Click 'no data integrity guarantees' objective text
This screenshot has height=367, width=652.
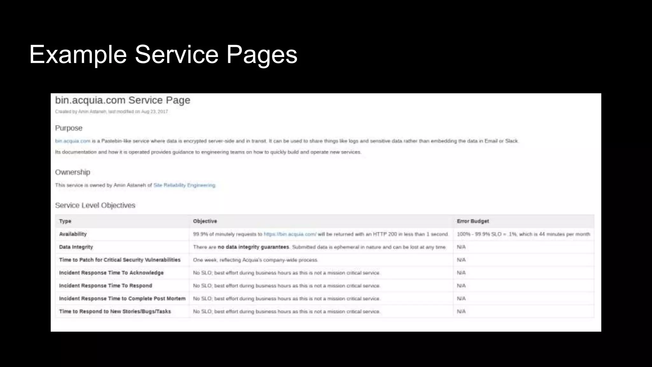pos(253,247)
